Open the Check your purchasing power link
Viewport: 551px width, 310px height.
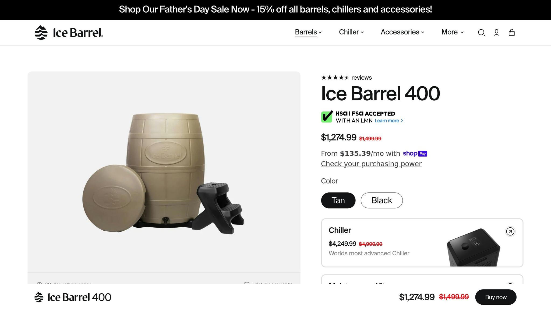pyautogui.click(x=371, y=164)
